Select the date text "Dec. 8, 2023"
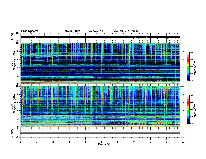Screen dimensions: 206x159 [73, 31]
